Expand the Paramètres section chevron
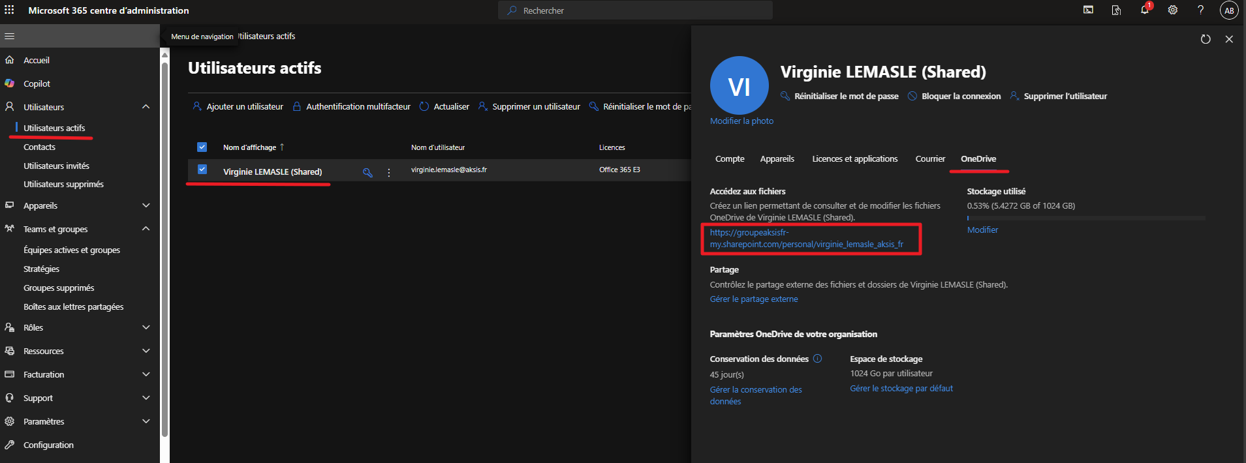Screen dimensions: 1246x463 tap(146, 421)
